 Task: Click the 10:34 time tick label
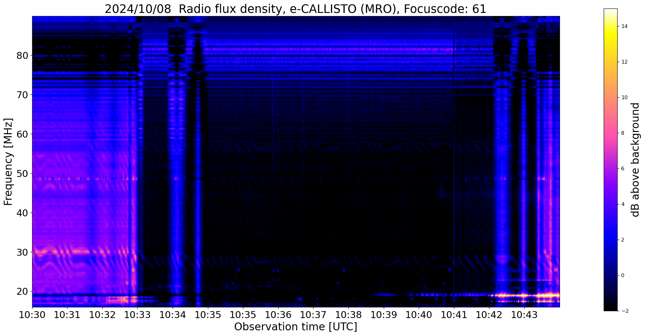click(173, 315)
